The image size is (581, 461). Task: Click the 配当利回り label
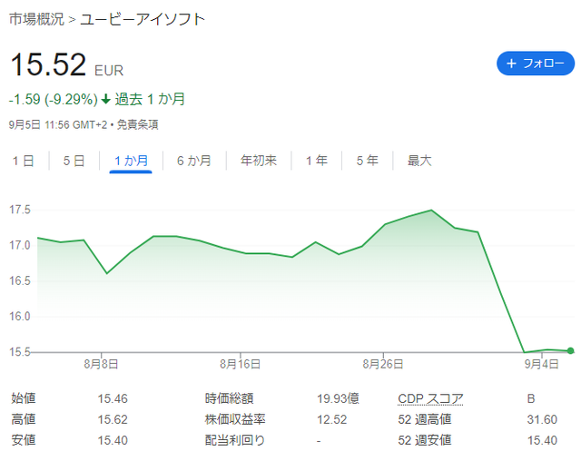[235, 440]
